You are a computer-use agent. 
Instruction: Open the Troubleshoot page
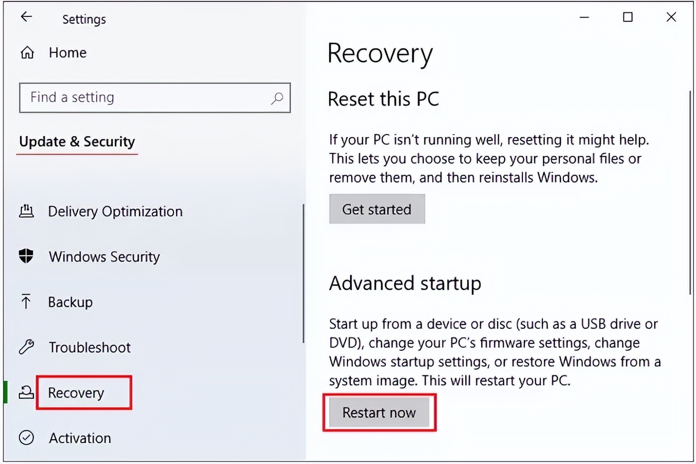point(89,347)
